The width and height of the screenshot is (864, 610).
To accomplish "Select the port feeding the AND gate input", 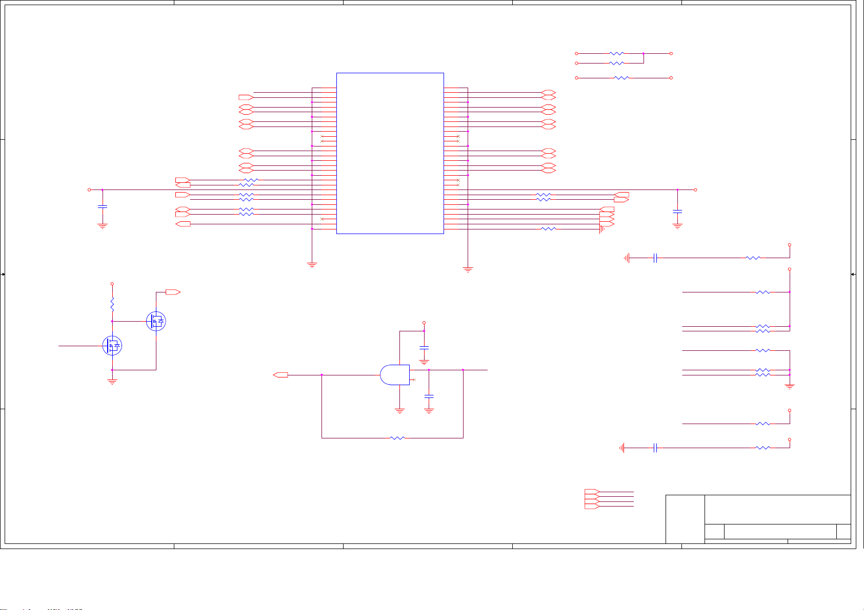I will click(280, 375).
